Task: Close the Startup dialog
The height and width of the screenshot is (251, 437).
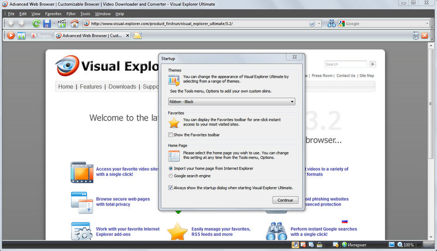Action: pos(294,57)
